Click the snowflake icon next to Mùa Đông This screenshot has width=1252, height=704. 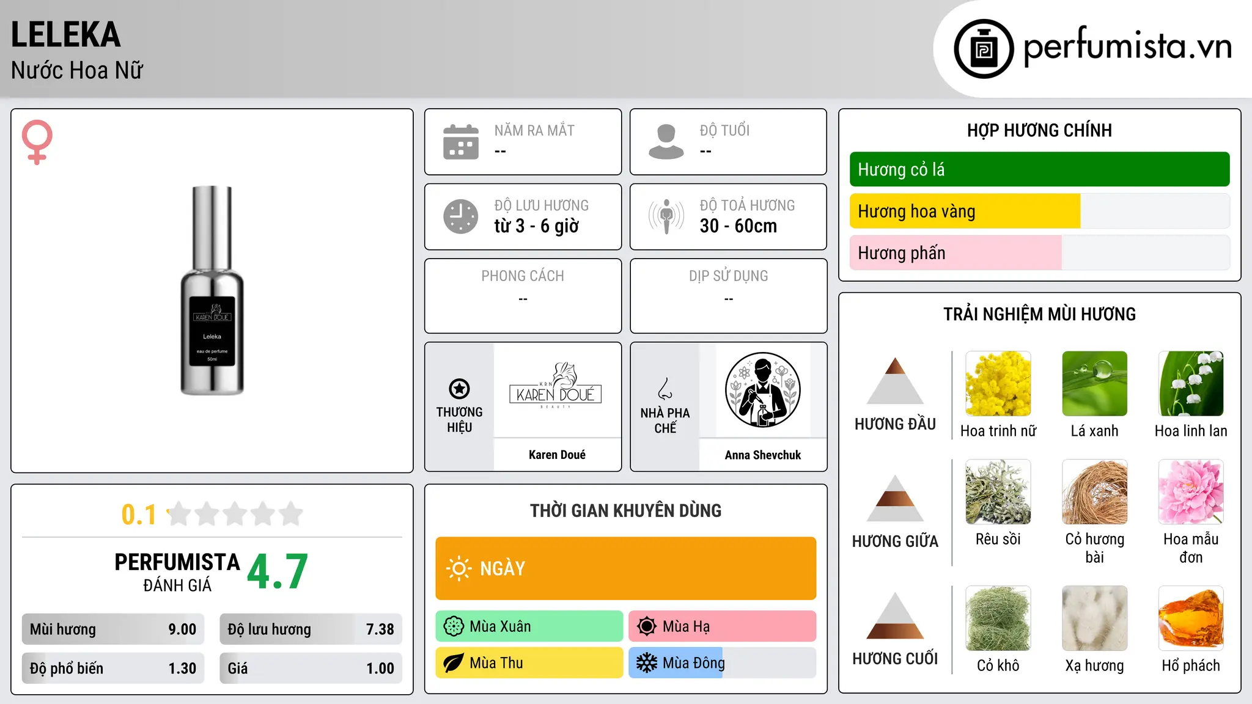(647, 663)
